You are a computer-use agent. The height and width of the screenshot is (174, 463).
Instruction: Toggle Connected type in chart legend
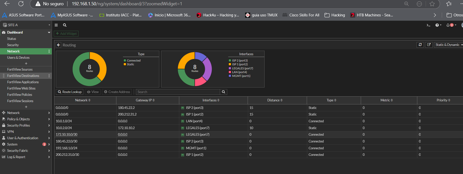coord(134,61)
